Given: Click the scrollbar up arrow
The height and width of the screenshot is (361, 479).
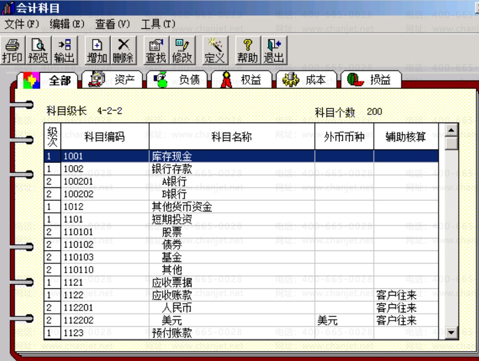Looking at the screenshot, I should tap(451, 130).
